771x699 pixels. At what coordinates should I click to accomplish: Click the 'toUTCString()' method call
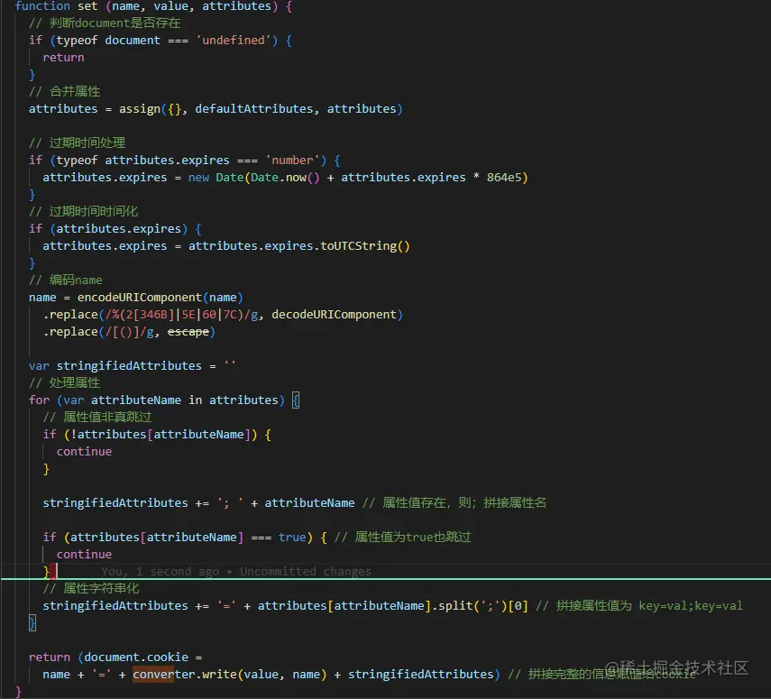pyautogui.click(x=365, y=246)
